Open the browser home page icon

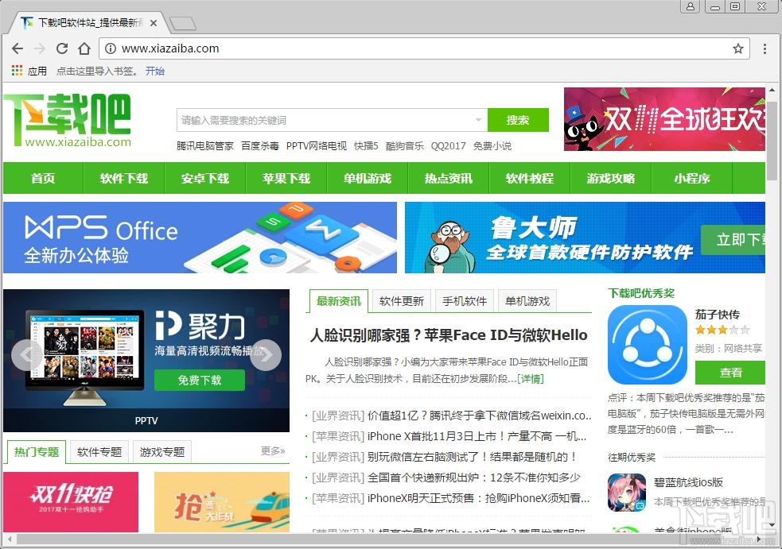pos(84,48)
